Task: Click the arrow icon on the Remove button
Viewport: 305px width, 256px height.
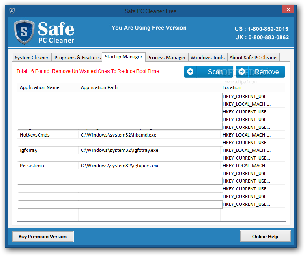Action: 242,72
